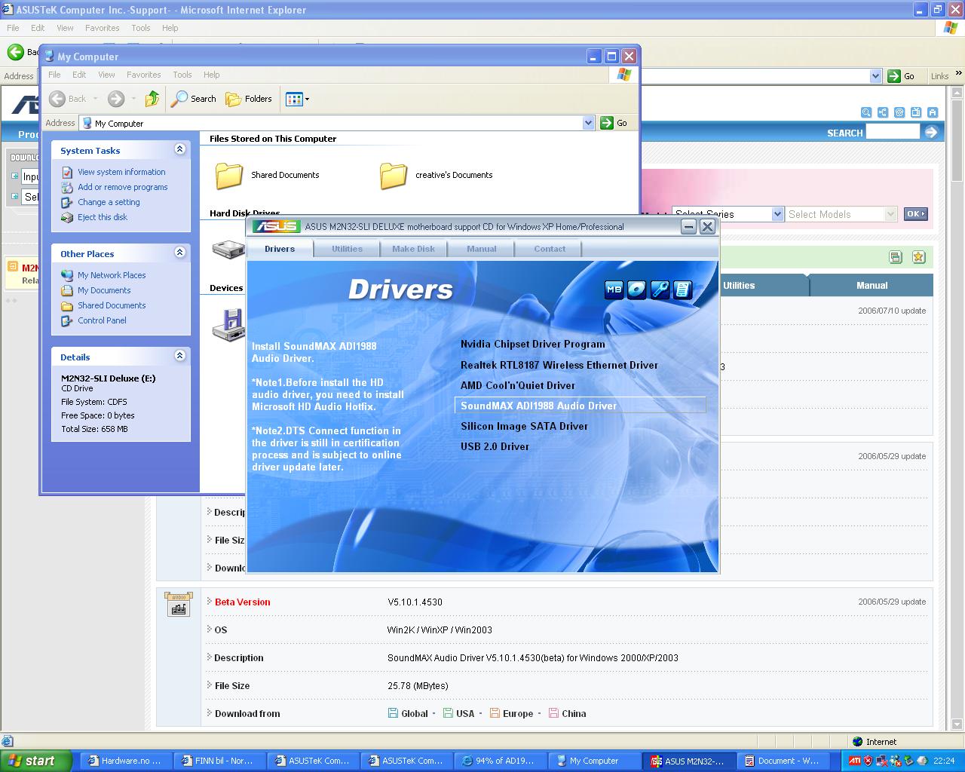Image resolution: width=965 pixels, height=772 pixels.
Task: Install Realtek RTL8187 Wireless Ethernet Driver
Action: click(x=559, y=365)
